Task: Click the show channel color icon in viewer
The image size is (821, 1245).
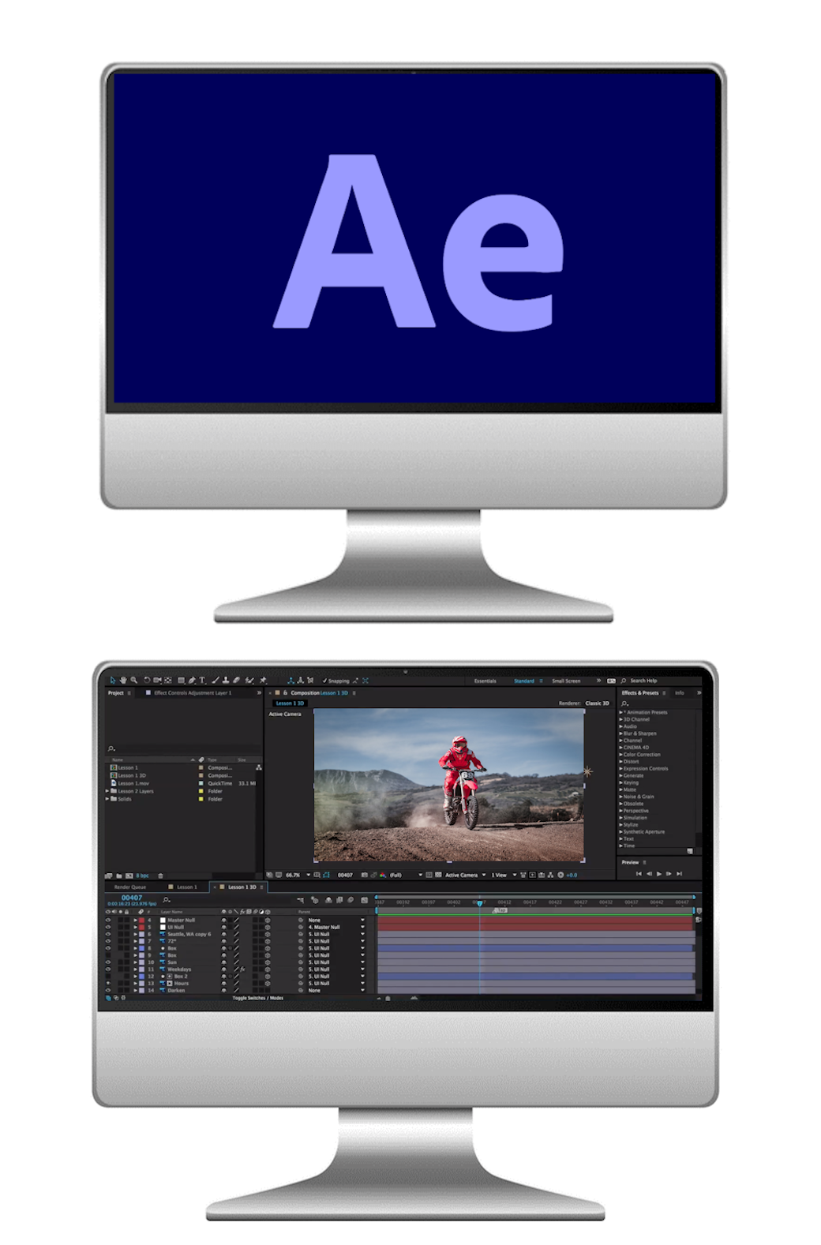Action: [382, 875]
